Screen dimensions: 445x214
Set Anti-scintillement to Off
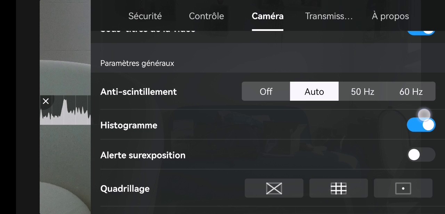[266, 91]
